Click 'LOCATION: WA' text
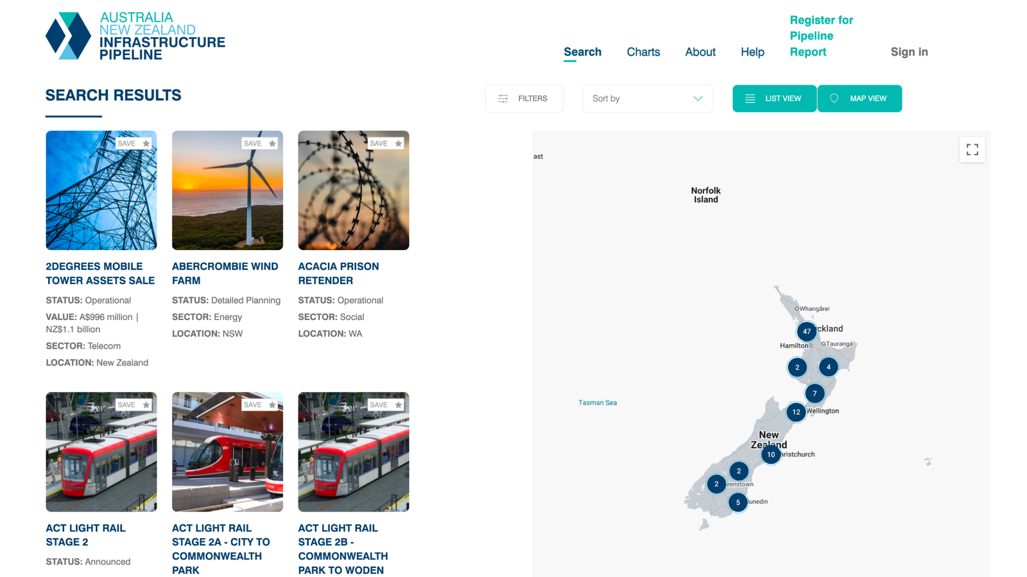Image resolution: width=1027 pixels, height=577 pixels. 330,333
